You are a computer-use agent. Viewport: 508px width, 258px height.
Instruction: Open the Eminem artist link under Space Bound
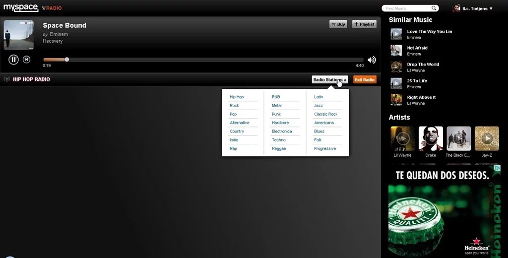pyautogui.click(x=59, y=34)
